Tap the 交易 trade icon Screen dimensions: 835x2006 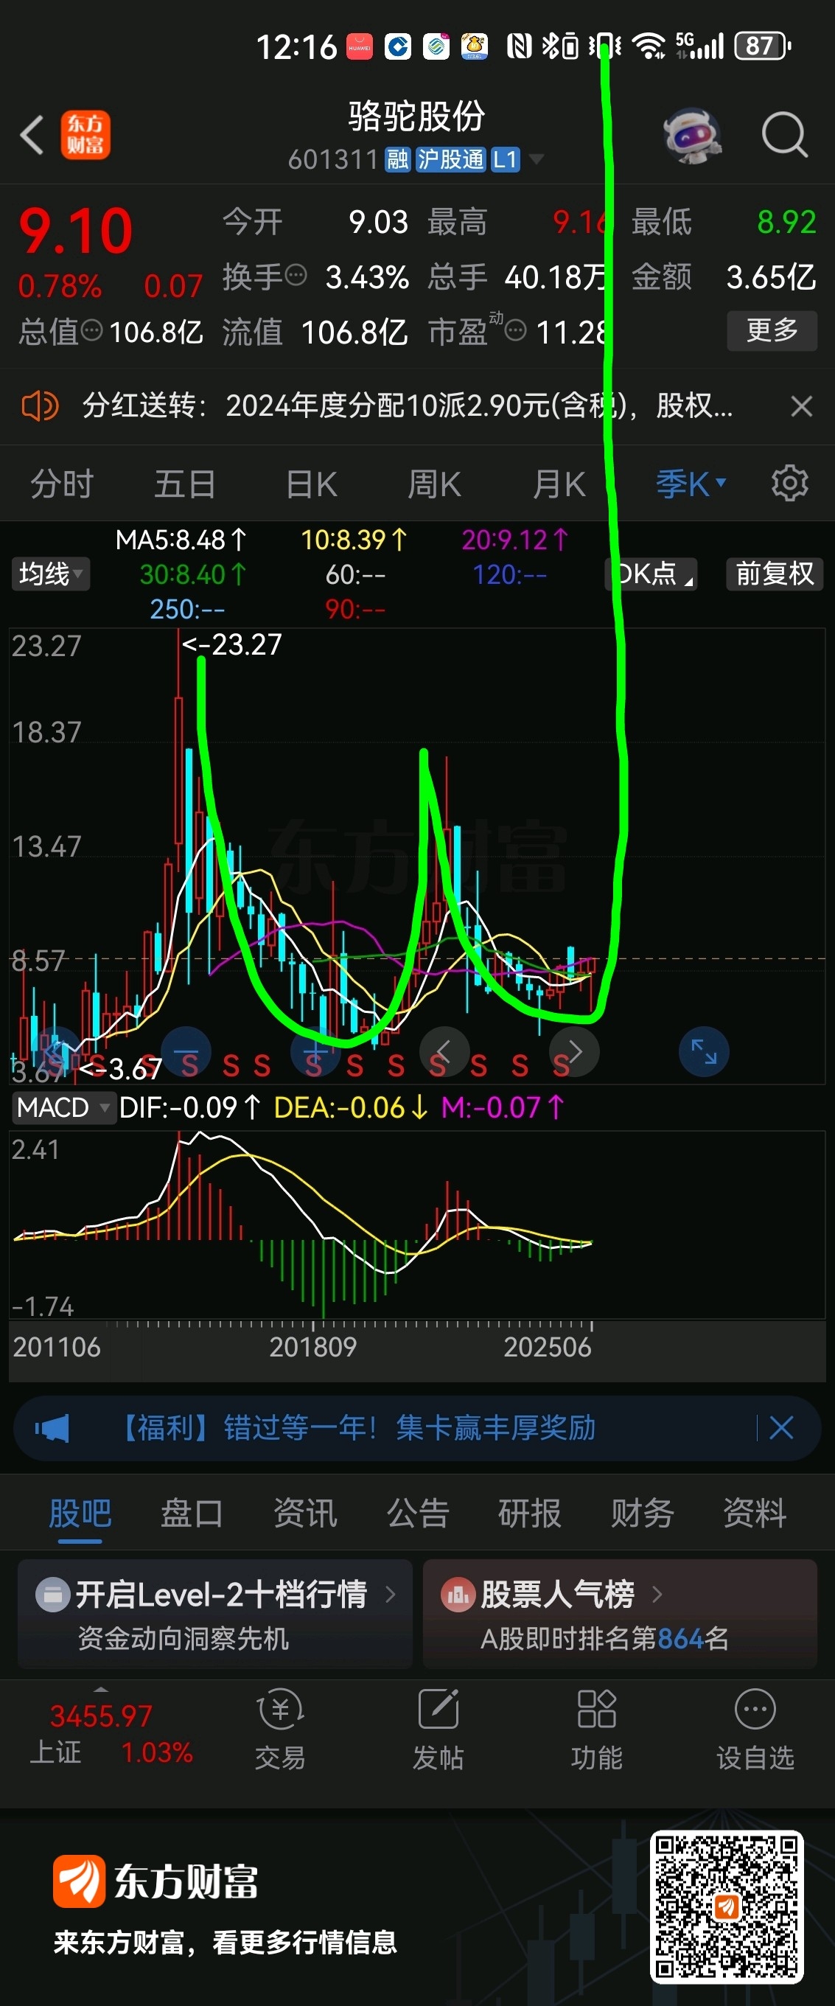280,1729
